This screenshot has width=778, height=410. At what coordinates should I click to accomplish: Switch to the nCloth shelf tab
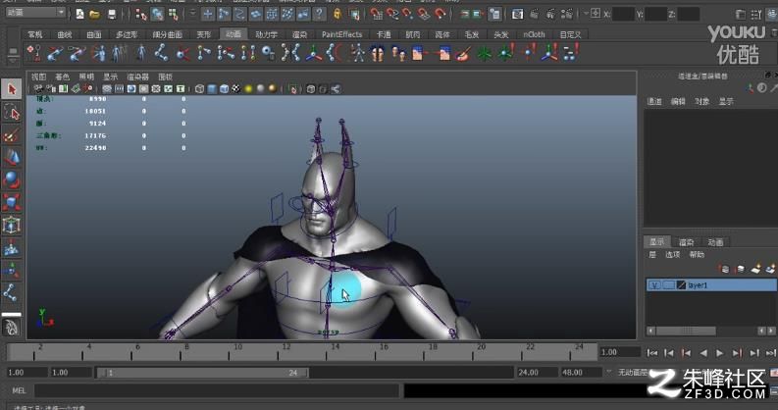click(x=534, y=34)
